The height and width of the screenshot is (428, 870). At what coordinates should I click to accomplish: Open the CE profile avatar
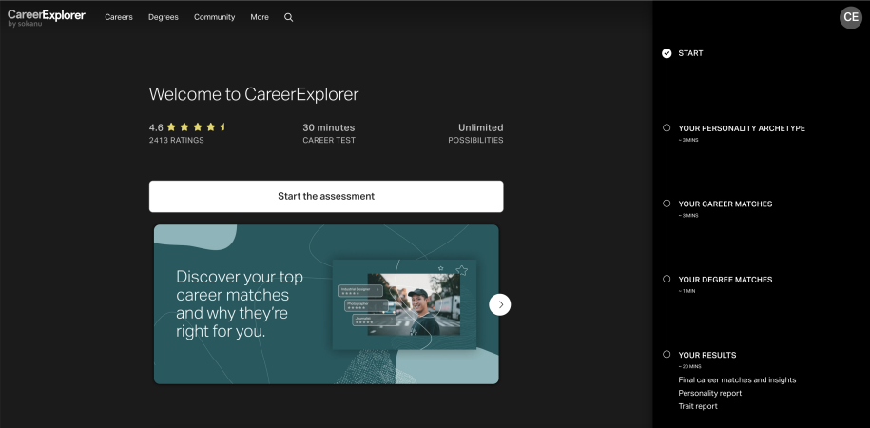pyautogui.click(x=850, y=17)
